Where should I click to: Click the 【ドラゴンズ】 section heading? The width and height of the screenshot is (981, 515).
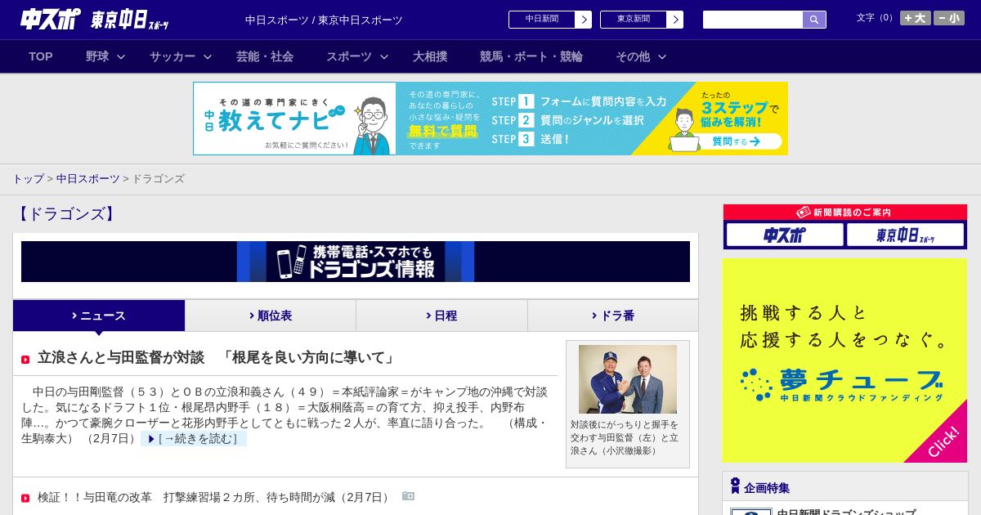[x=67, y=214]
